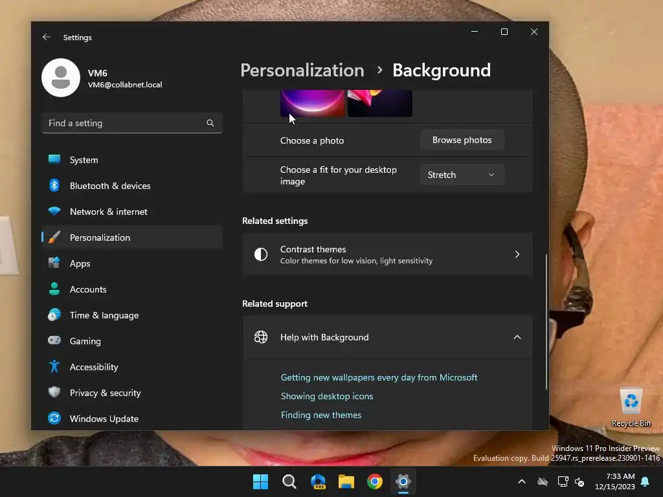The image size is (663, 497).
Task: Select the purple glow wallpaper thumbnail
Action: click(x=313, y=104)
